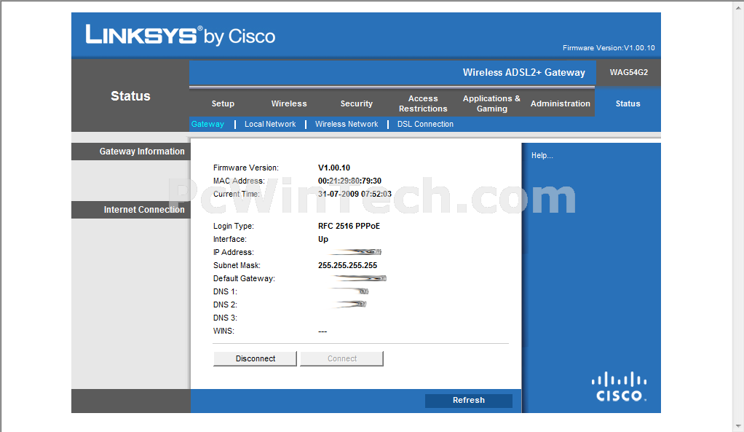The image size is (744, 432).
Task: Open the Setup tab
Action: 223,103
